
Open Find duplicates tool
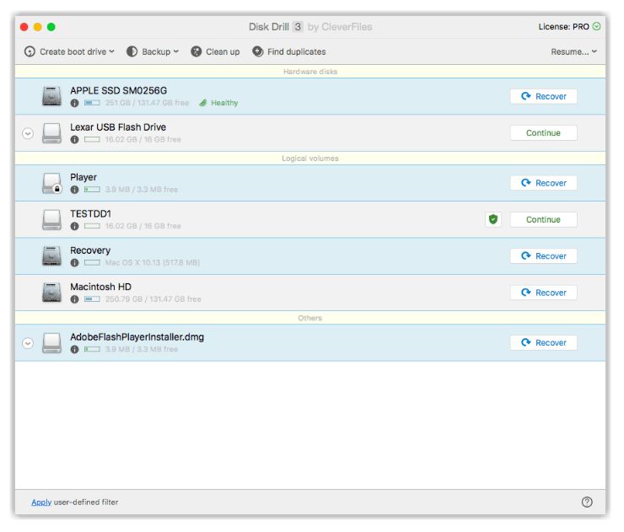[289, 51]
